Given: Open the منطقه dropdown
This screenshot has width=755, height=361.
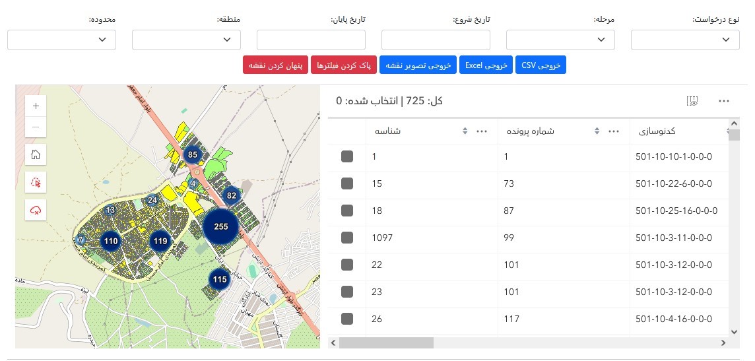Looking at the screenshot, I should (x=186, y=40).
